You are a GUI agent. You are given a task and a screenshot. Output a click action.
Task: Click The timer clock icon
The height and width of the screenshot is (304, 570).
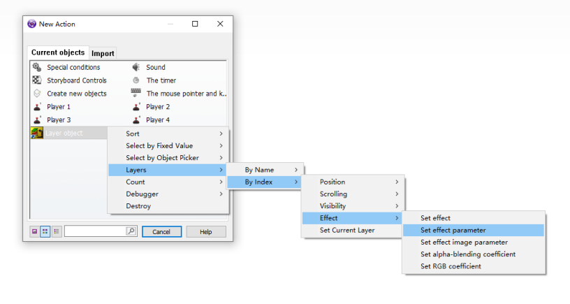point(136,80)
